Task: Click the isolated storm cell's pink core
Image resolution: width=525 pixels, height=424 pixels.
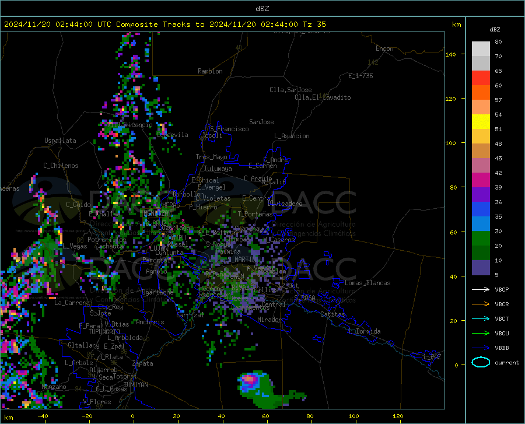Action: (249, 379)
